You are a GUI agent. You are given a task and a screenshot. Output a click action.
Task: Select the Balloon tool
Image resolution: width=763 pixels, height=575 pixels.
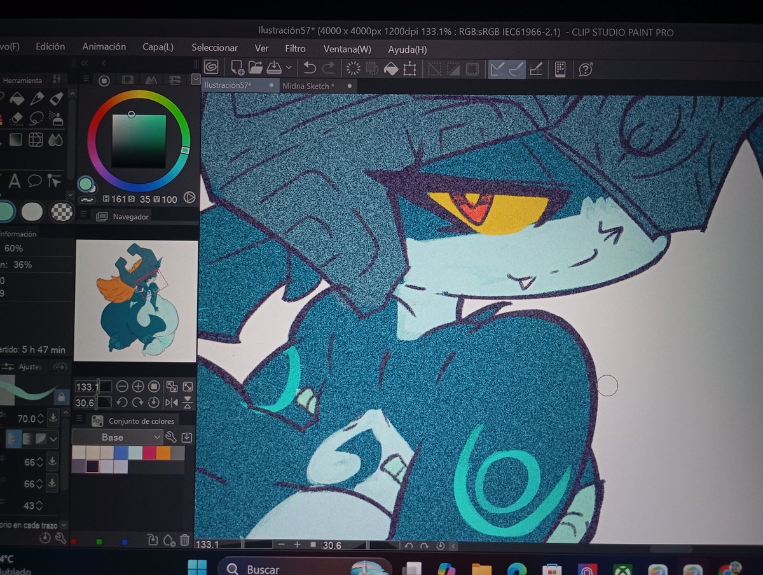[34, 181]
